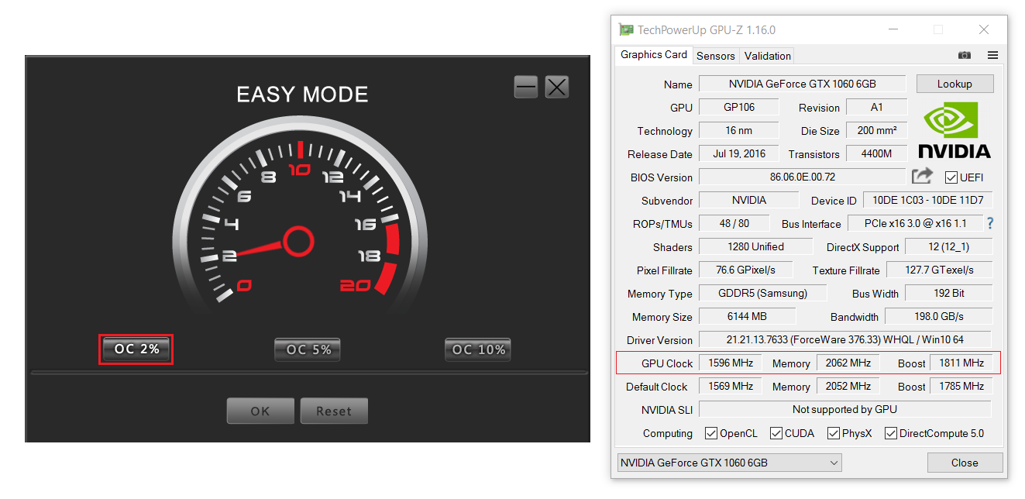Click the Memory Type GDDR5 (Samsung) field
The image size is (1025, 499).
point(763,293)
